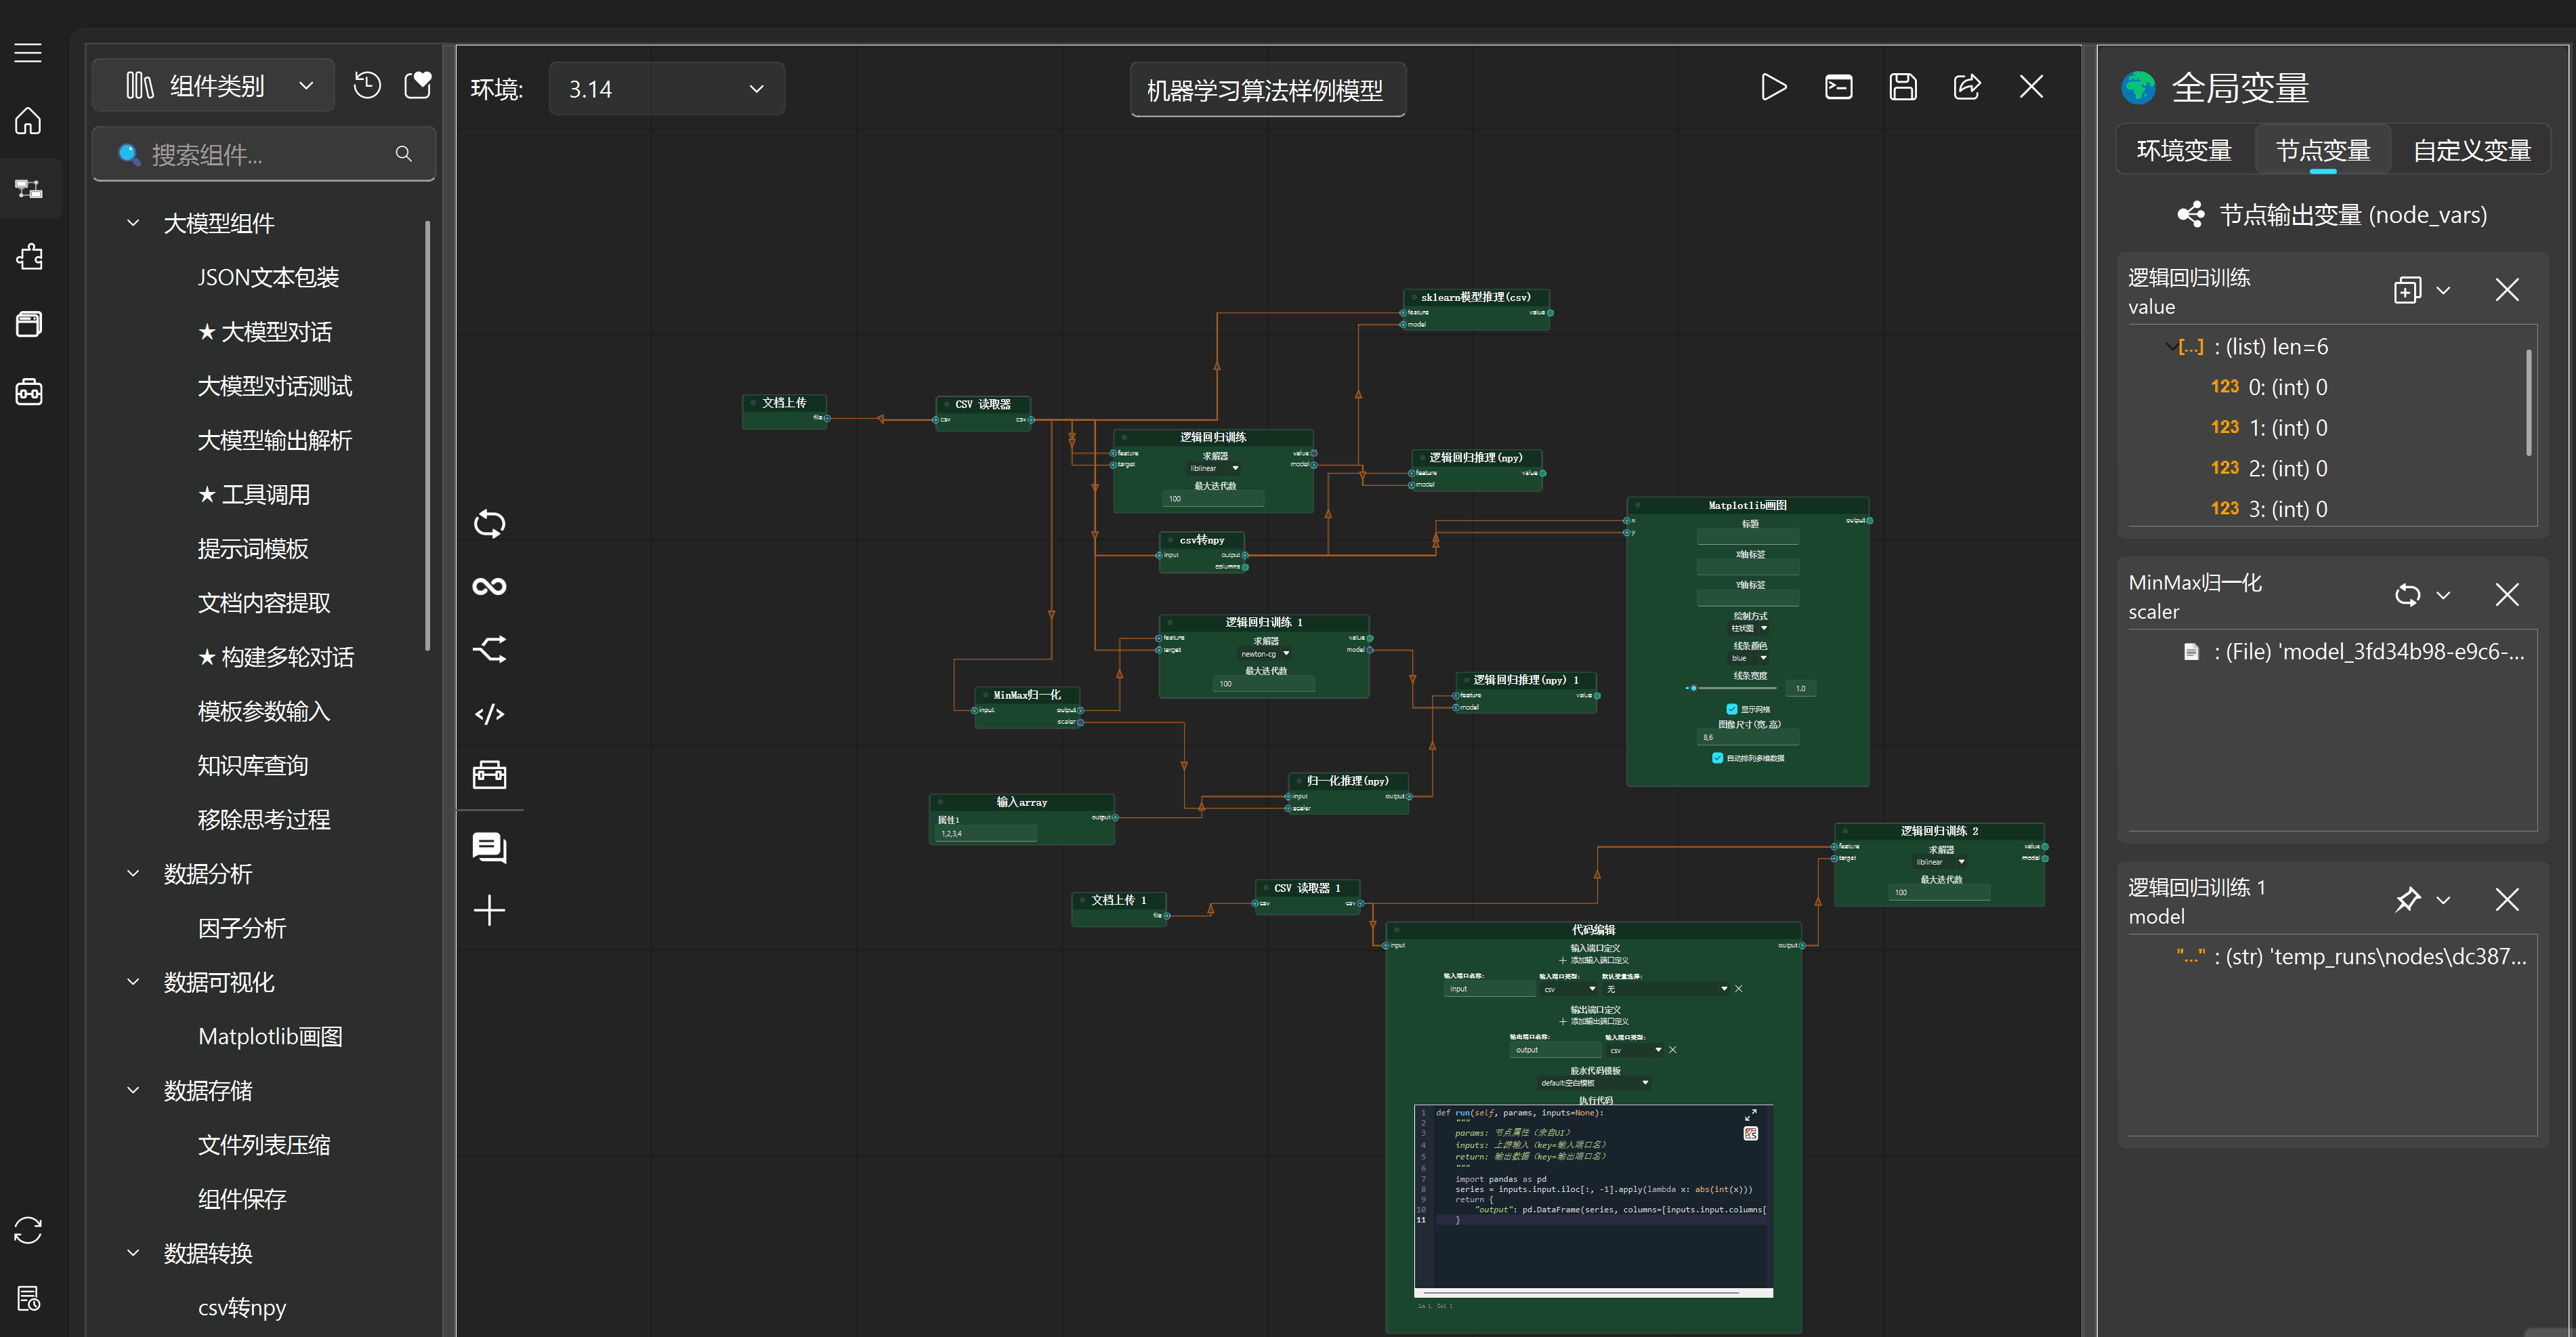Click the infinity canvas tool icon
This screenshot has height=1337, width=2576.
coord(489,586)
